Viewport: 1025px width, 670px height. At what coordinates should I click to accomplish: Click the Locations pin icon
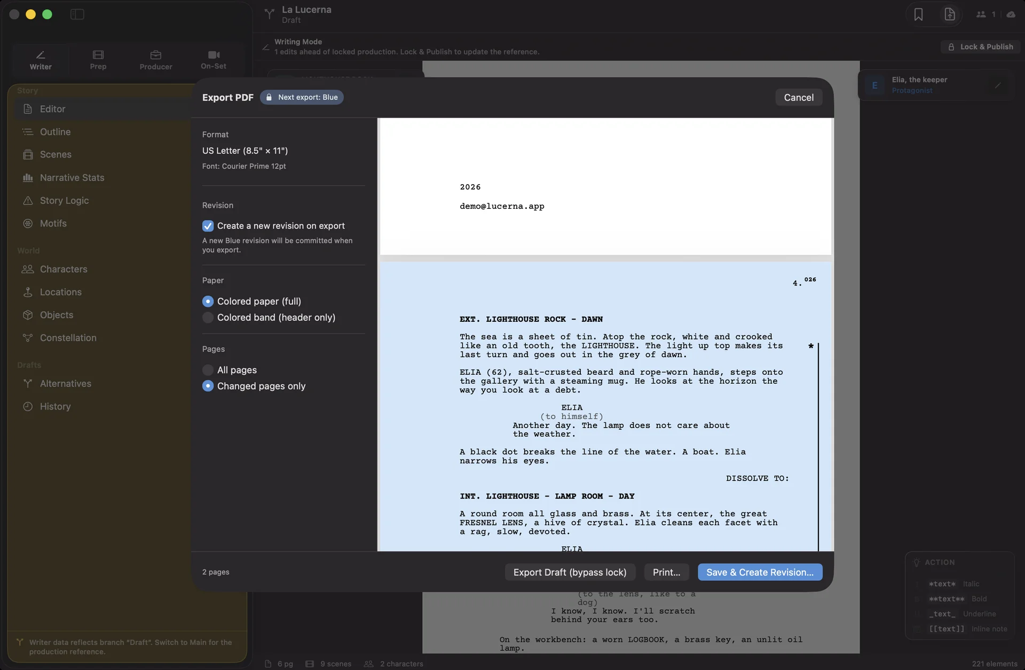28,293
